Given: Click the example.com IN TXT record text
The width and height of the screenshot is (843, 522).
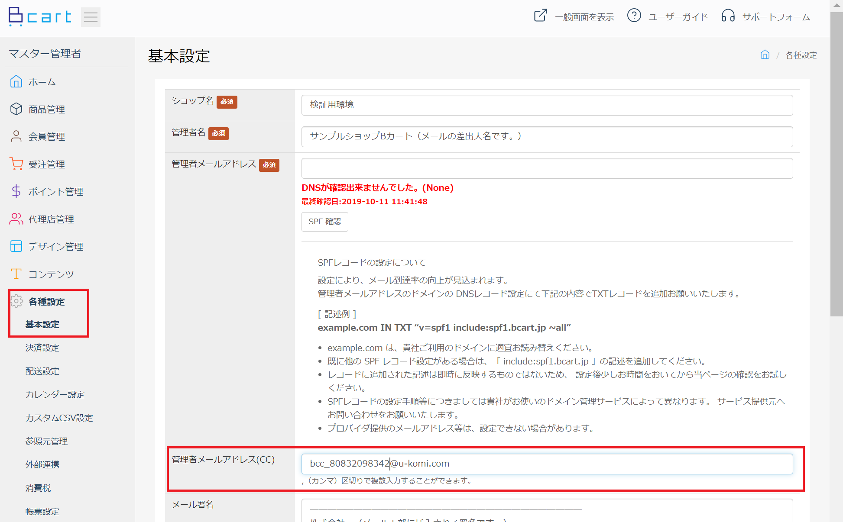Looking at the screenshot, I should (x=444, y=328).
